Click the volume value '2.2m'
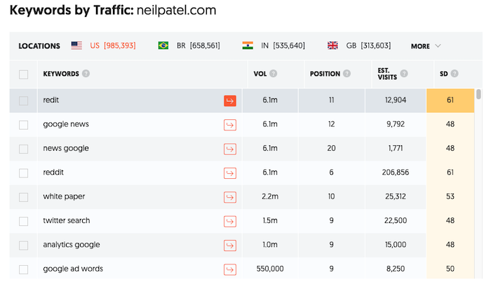This screenshot has width=491, height=282. [270, 196]
